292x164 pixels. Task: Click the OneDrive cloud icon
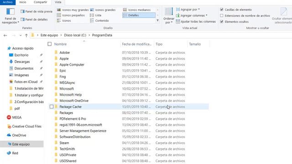coord(9,135)
